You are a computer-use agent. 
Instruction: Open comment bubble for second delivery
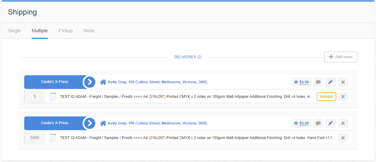click(318, 123)
